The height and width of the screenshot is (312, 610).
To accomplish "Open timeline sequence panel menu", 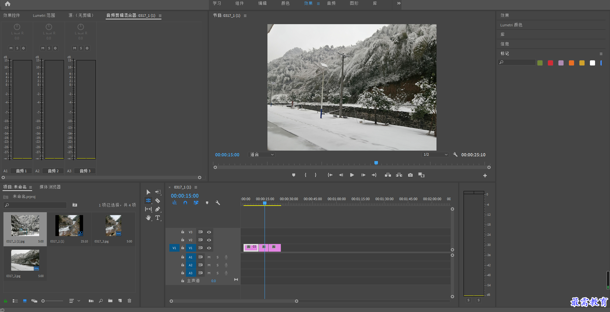I will (x=196, y=187).
